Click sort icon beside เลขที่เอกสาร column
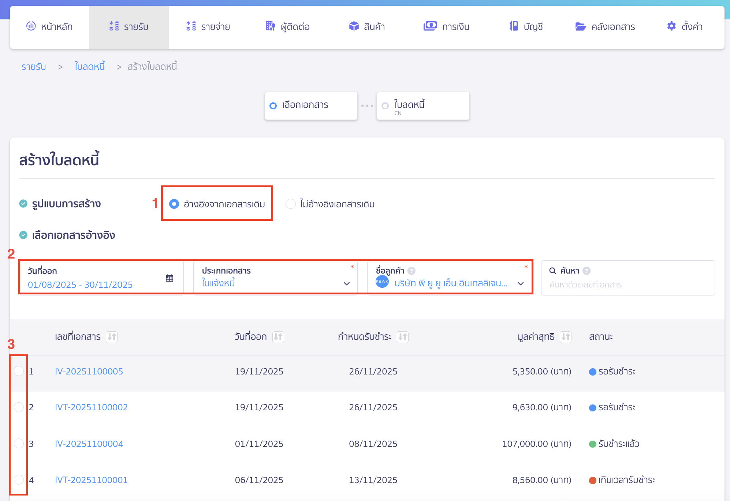 pos(112,337)
